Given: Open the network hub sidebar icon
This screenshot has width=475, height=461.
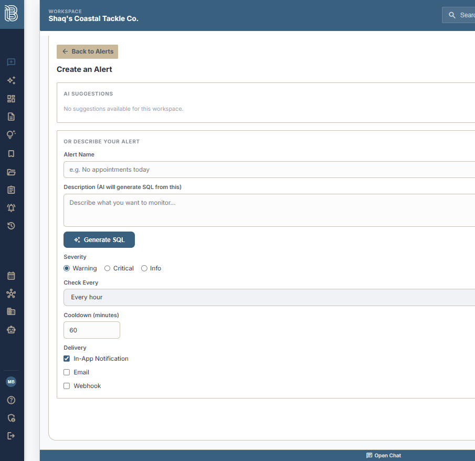Looking at the screenshot, I should (x=11, y=294).
